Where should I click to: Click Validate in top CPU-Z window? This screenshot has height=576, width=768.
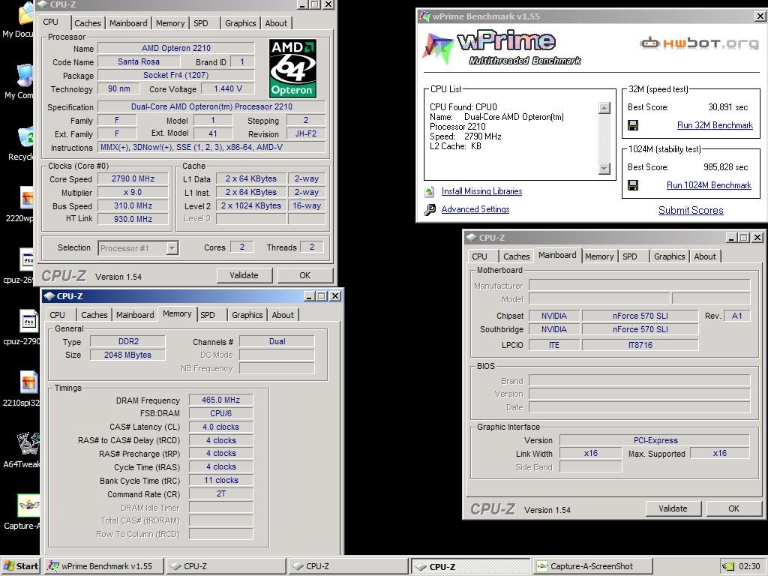click(244, 275)
